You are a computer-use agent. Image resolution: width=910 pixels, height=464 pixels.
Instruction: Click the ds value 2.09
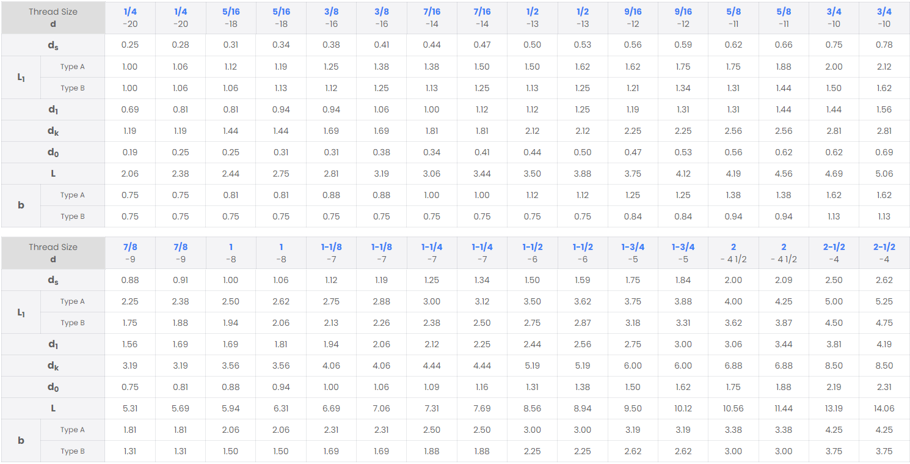[x=784, y=280]
